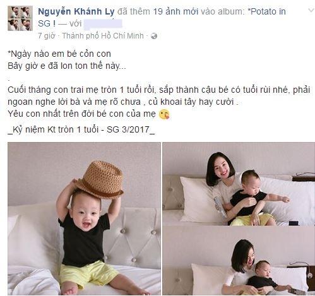Visit the Nguyễn Khánh Ly profile name link
This screenshot has height=296, width=315.
point(76,12)
